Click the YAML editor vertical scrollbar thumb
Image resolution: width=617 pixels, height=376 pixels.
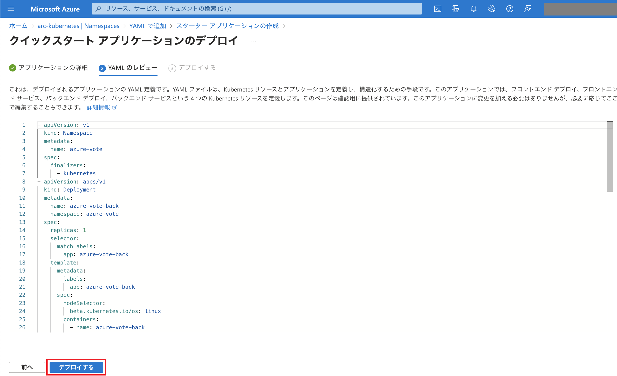click(610, 156)
